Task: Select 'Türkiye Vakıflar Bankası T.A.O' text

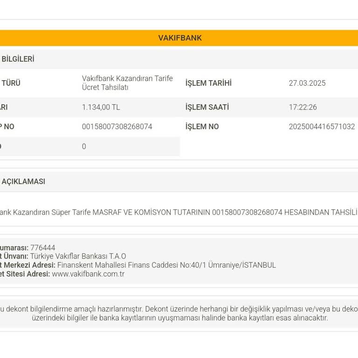Action: click(x=78, y=256)
